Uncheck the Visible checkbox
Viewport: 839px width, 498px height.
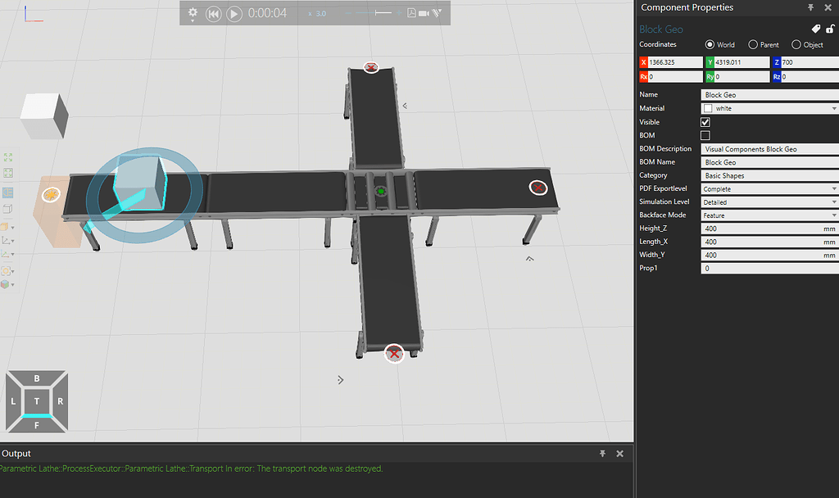705,122
